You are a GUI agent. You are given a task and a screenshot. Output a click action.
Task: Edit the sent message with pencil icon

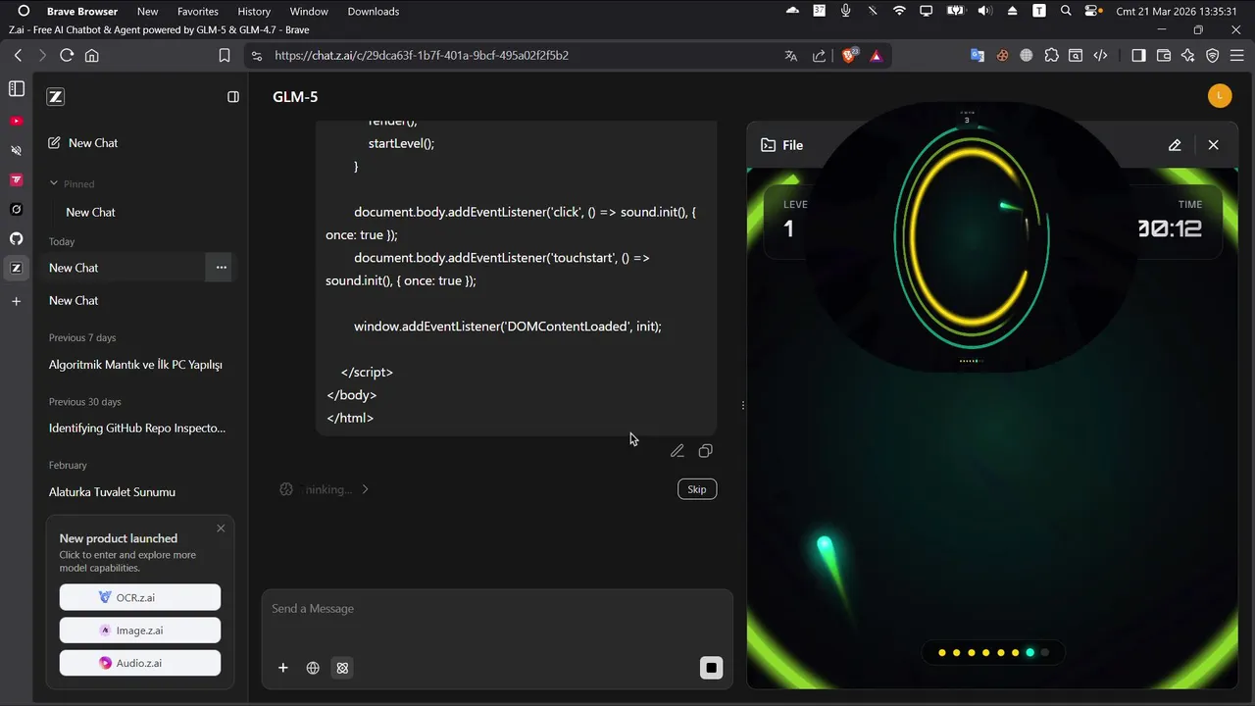(x=677, y=451)
